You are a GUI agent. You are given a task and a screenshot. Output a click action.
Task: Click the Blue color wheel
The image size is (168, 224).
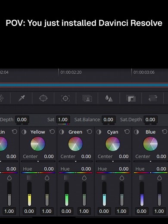(x=150, y=144)
